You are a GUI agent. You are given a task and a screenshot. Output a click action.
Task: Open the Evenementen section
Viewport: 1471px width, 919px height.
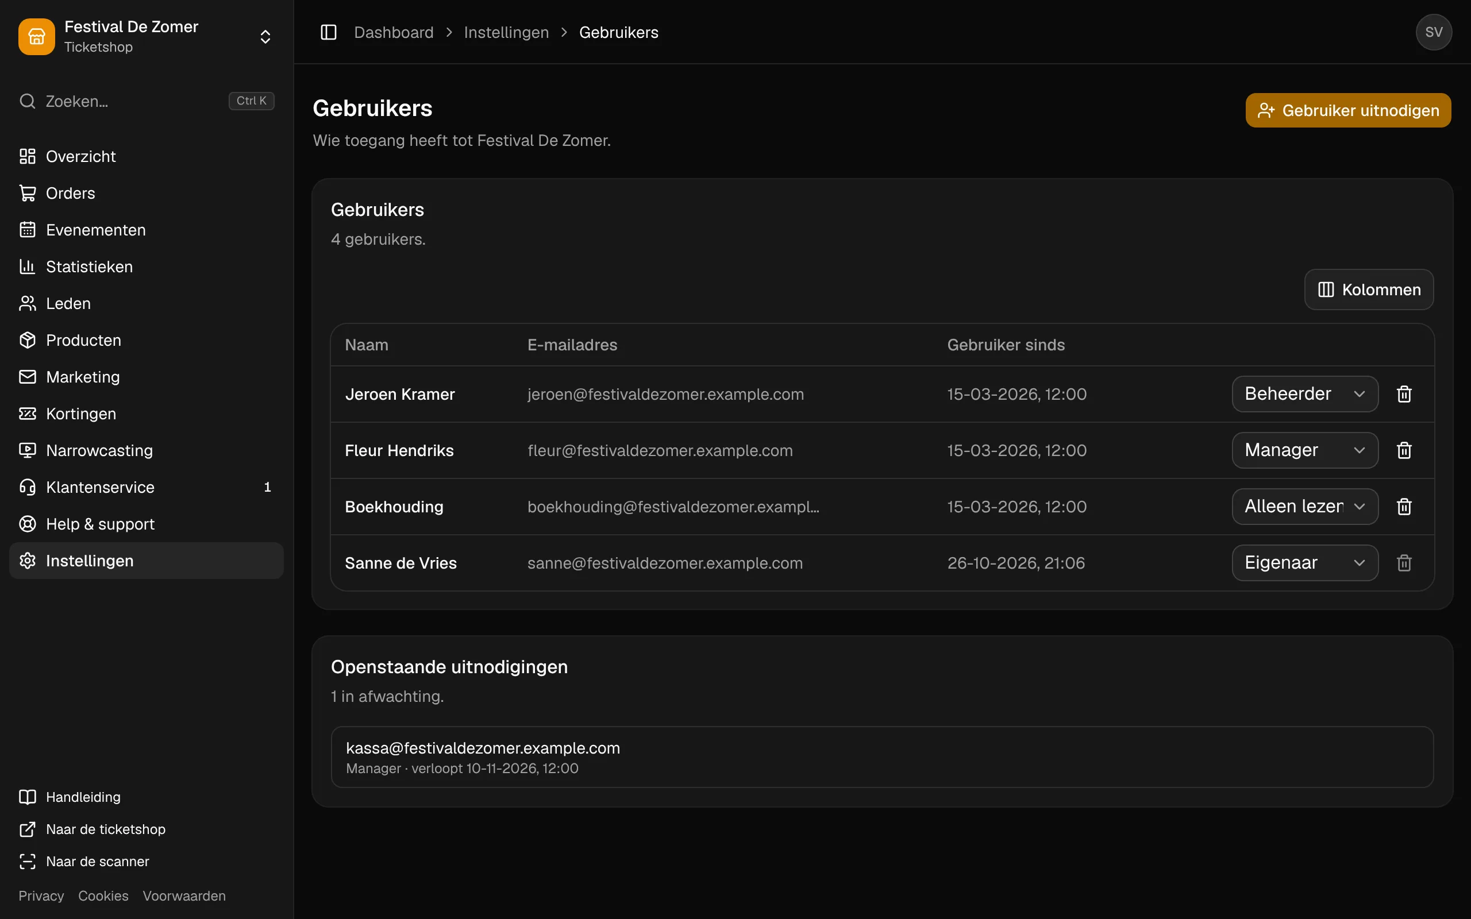tap(147, 230)
